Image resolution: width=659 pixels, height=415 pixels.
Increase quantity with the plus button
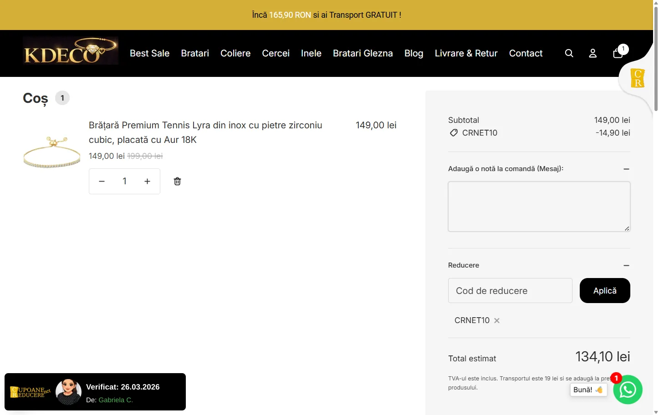click(x=147, y=181)
